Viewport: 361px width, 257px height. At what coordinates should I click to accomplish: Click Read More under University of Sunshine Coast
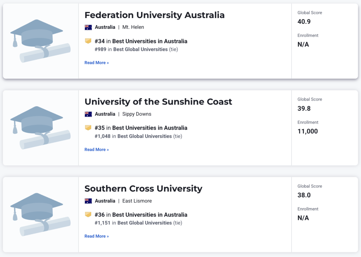[97, 149]
